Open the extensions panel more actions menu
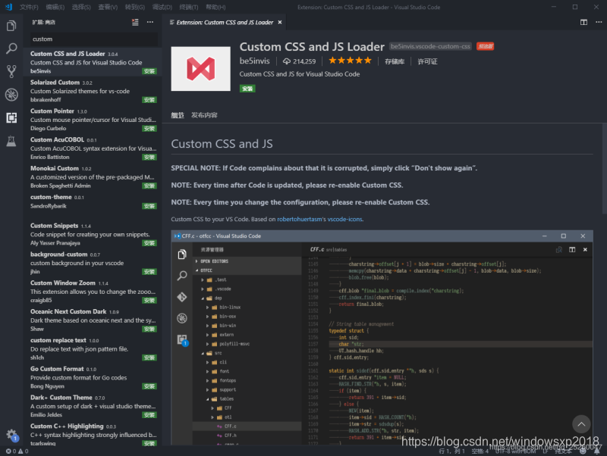 (x=150, y=22)
